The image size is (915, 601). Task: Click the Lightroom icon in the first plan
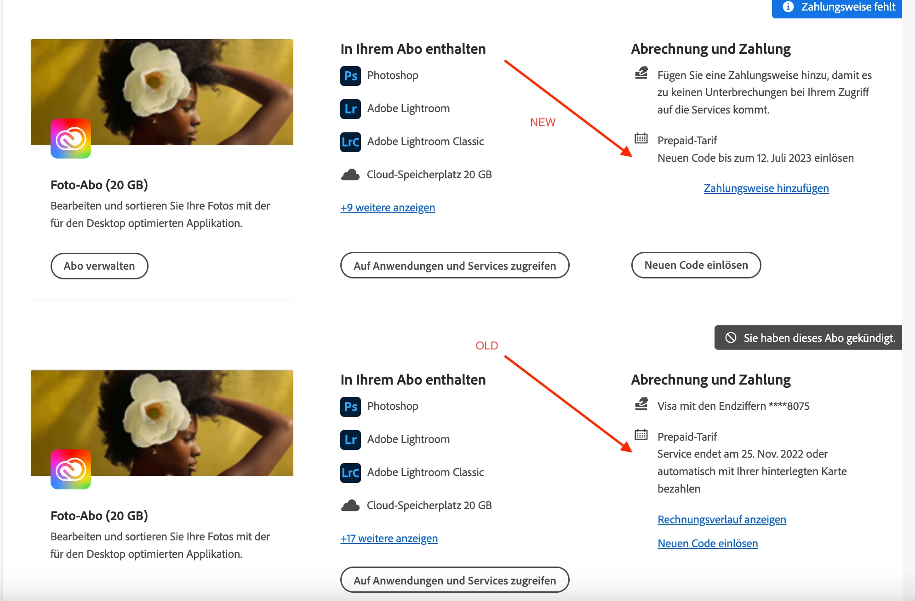pos(350,109)
